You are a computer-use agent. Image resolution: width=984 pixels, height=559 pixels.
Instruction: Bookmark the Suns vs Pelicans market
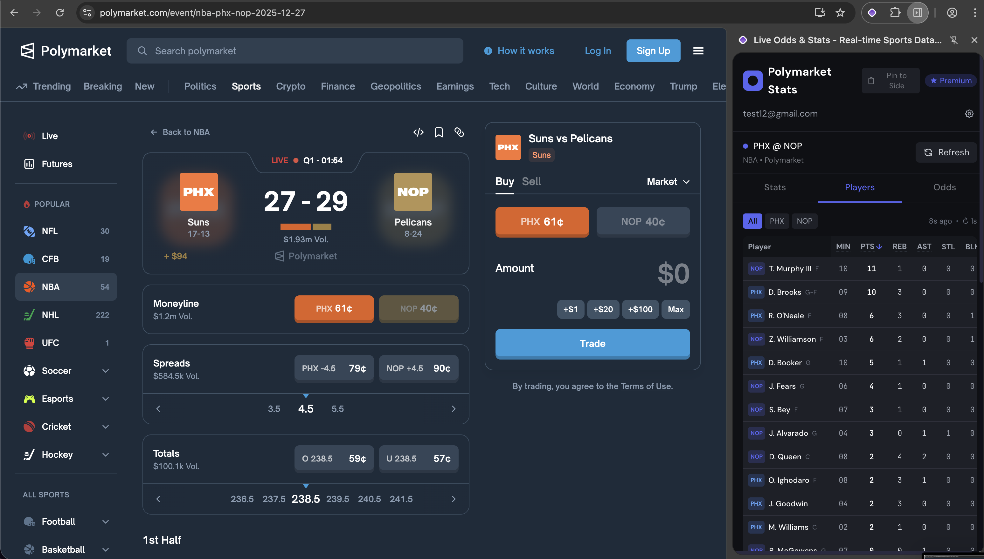point(439,132)
